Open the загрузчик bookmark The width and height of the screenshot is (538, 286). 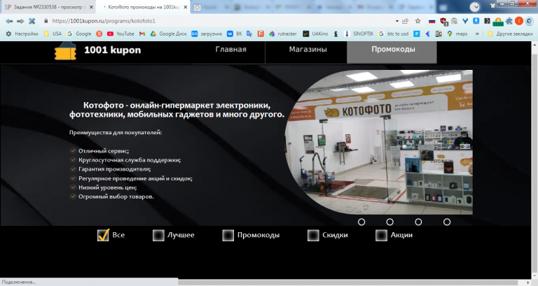click(x=207, y=34)
